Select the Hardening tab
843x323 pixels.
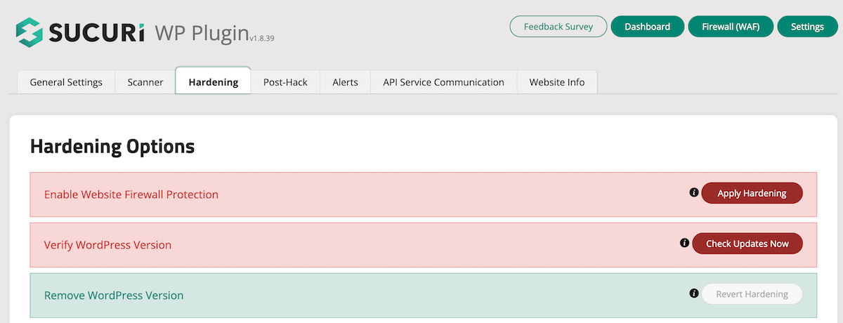point(213,81)
